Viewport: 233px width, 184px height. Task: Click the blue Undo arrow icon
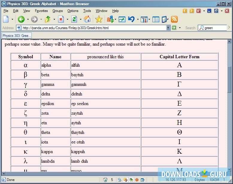tap(131, 20)
